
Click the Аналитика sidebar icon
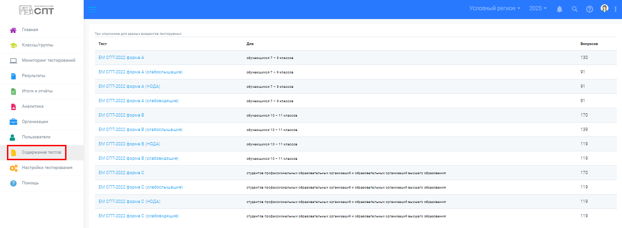[13, 107]
